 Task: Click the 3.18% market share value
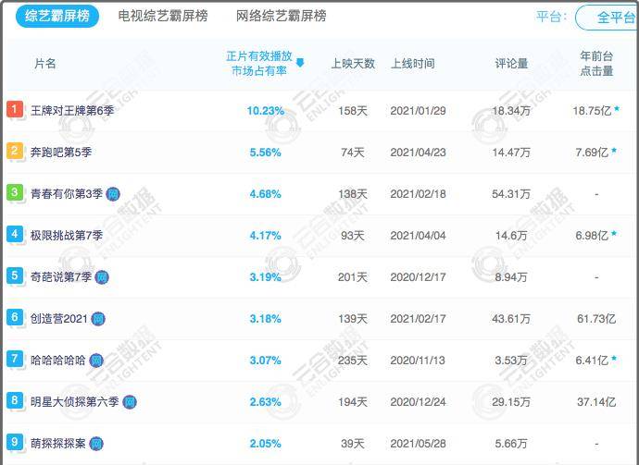pyautogui.click(x=265, y=319)
